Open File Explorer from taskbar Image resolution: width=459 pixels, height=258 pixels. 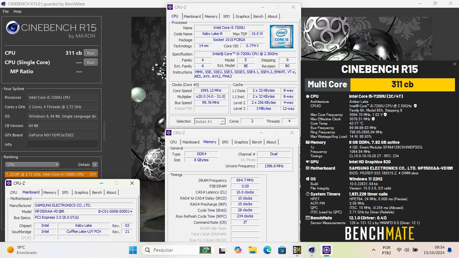[253, 250]
